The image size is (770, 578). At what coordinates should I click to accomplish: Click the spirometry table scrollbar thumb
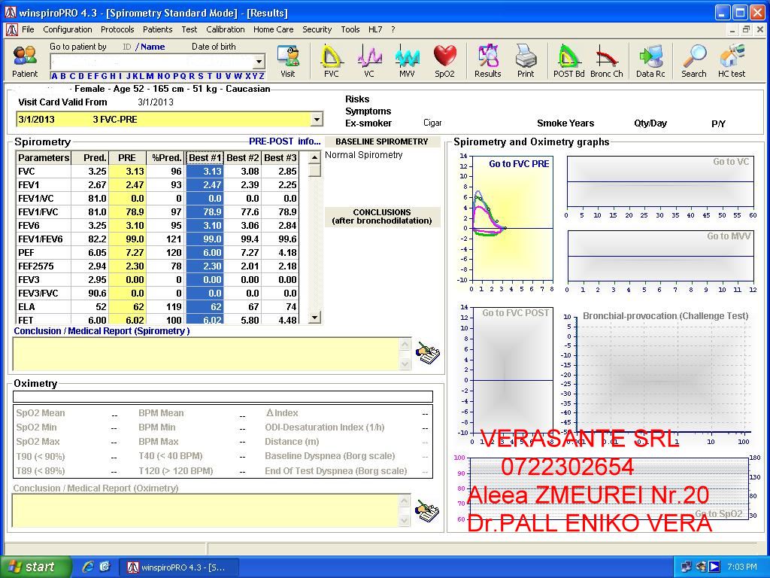click(315, 170)
